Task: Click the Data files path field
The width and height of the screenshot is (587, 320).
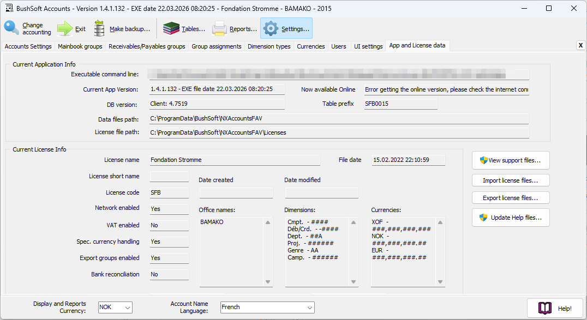Action: (x=339, y=119)
